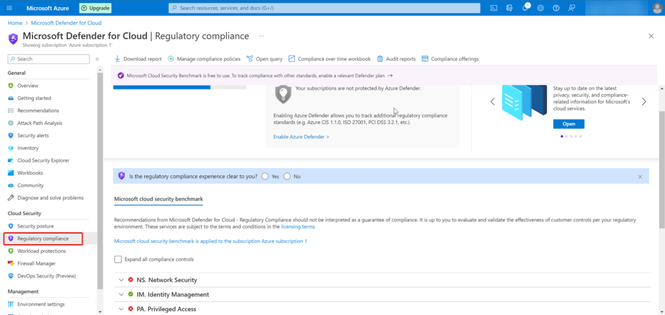
Task: Click the Microsoft Defender for Cloud breadcrumb
Action: [66, 23]
